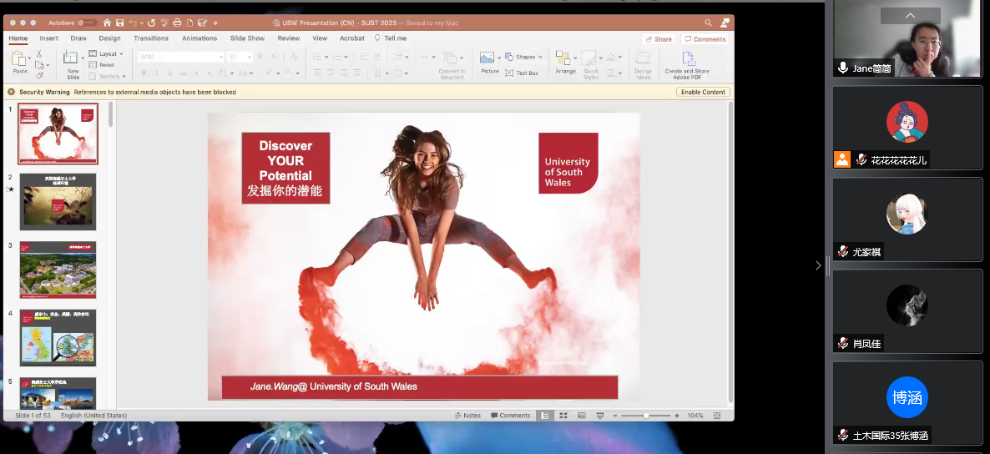Click the zoom out minus button
This screenshot has height=454, width=990.
(x=614, y=416)
